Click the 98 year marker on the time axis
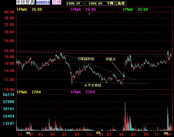Viewport: 174px width, 137px height. [28, 133]
